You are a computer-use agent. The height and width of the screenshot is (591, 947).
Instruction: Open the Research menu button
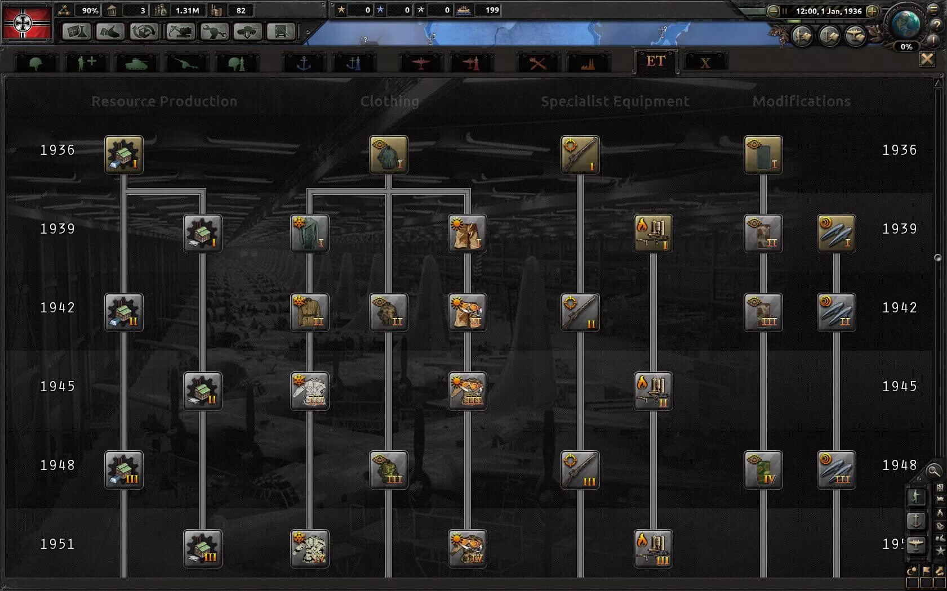click(x=77, y=31)
